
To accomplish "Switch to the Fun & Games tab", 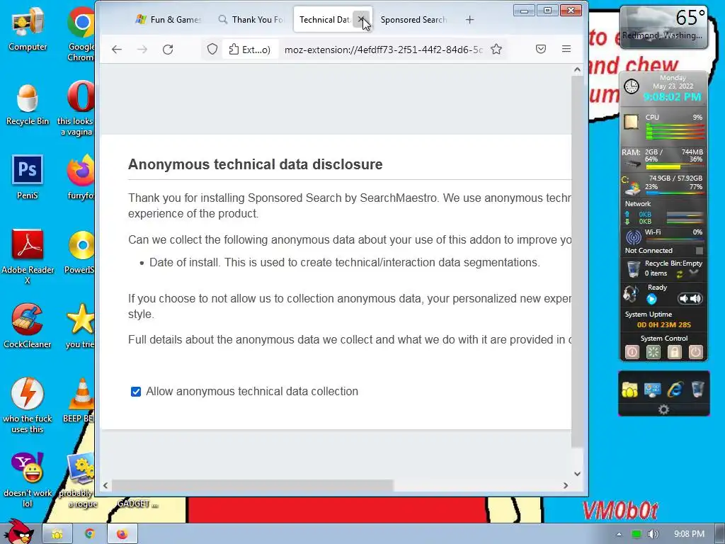I will pos(167,20).
